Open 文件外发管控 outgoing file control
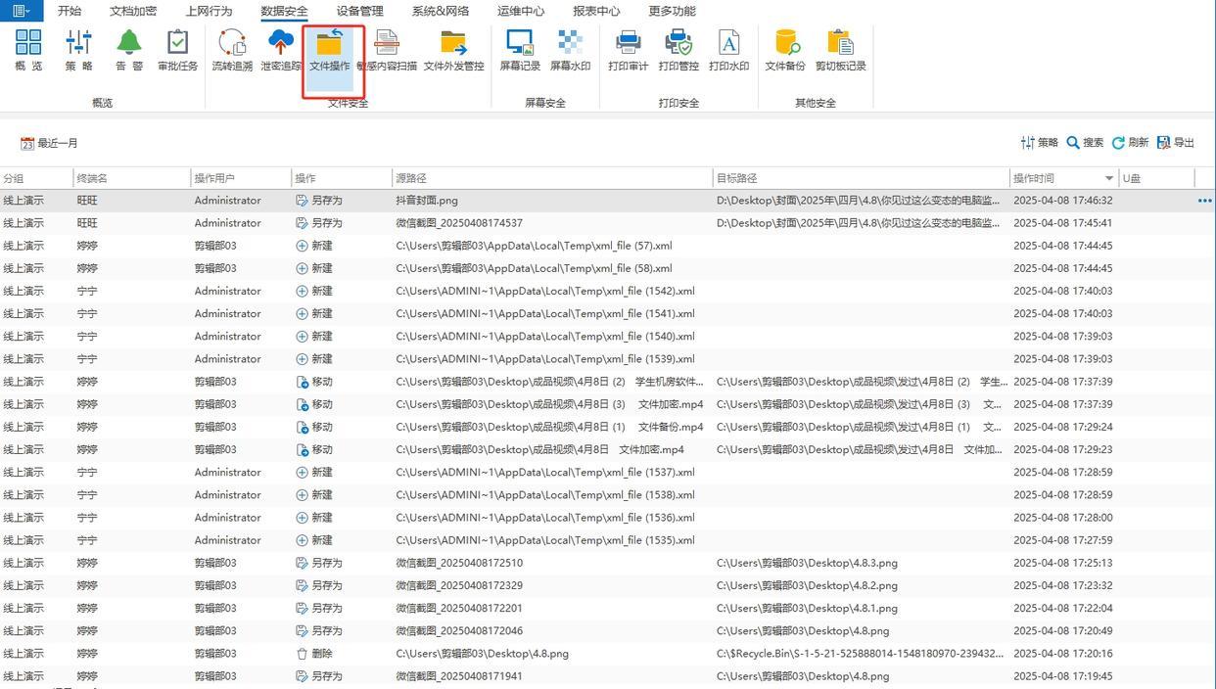This screenshot has width=1216, height=689. [x=453, y=49]
